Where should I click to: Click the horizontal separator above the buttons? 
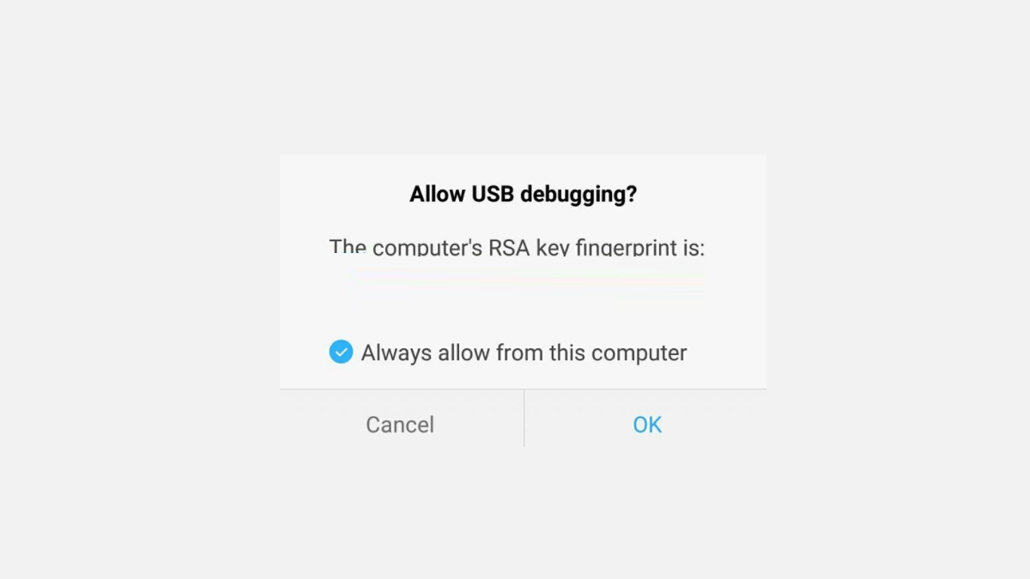pyautogui.click(x=523, y=389)
